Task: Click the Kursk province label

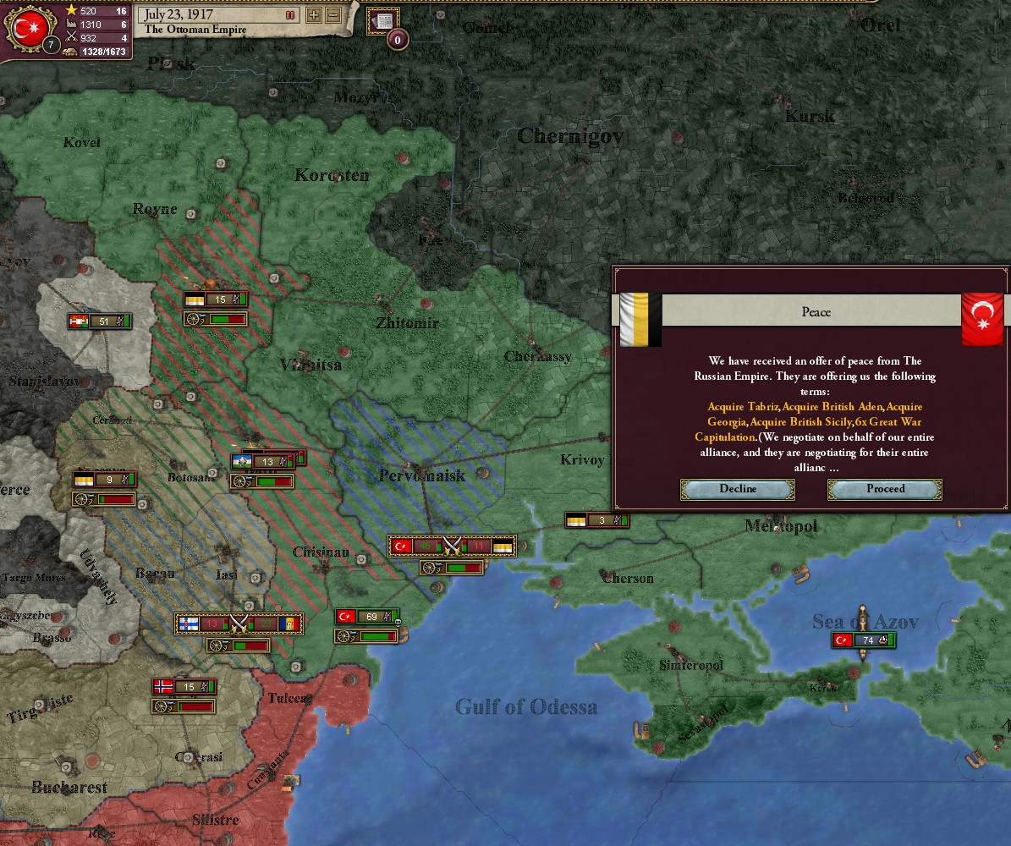Action: (810, 116)
